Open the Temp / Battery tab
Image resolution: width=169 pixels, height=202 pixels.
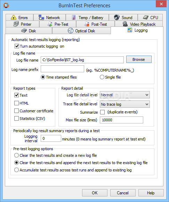87,17
